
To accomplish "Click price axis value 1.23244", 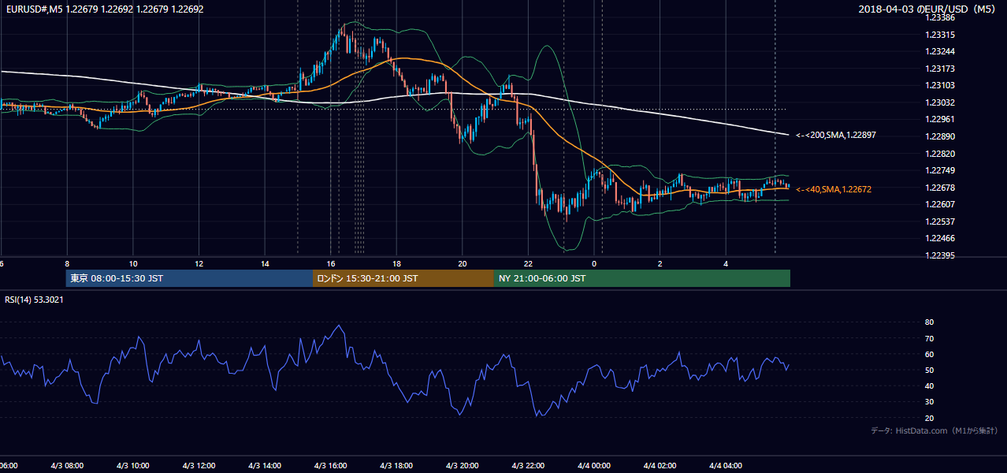I will [941, 51].
